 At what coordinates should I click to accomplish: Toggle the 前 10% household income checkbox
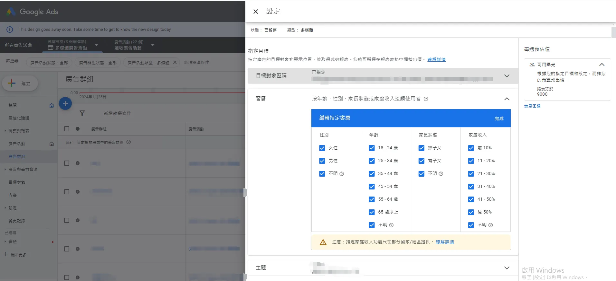click(471, 148)
